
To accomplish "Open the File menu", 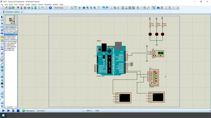I will pos(2,5).
